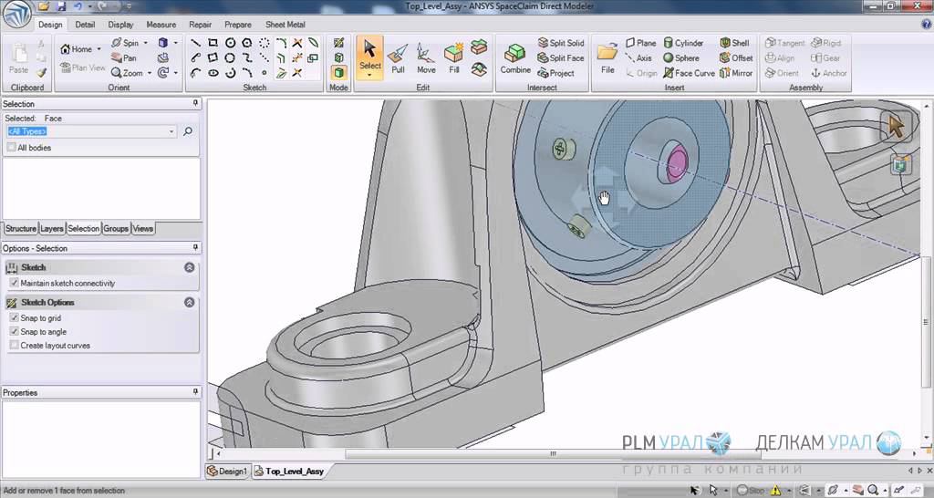The height and width of the screenshot is (498, 934).
Task: Click the Shell tool
Action: (734, 43)
